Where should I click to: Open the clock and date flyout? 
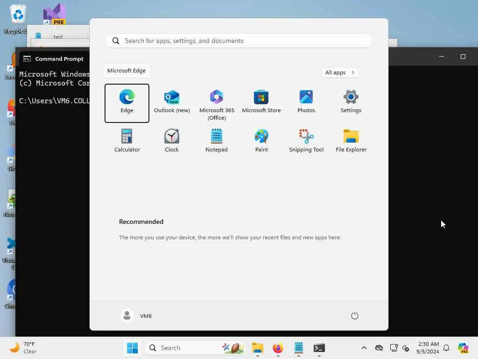coord(428,348)
